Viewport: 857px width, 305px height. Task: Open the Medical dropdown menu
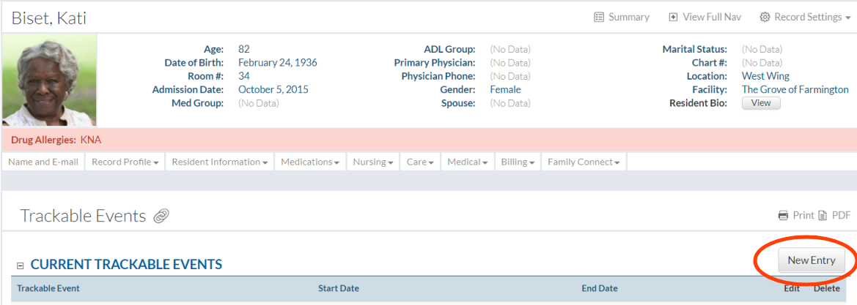[x=468, y=162]
